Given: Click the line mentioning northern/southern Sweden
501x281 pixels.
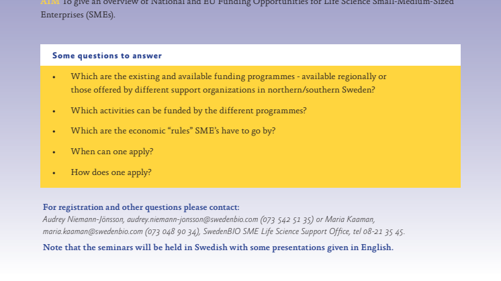Looking at the screenshot, I should pyautogui.click(x=223, y=90).
